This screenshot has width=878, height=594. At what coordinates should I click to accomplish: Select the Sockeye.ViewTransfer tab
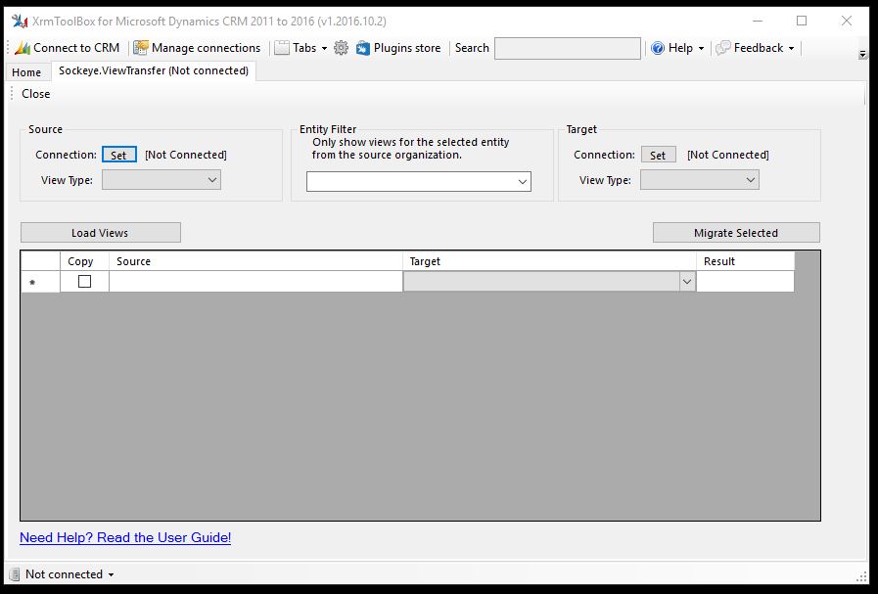pyautogui.click(x=154, y=71)
